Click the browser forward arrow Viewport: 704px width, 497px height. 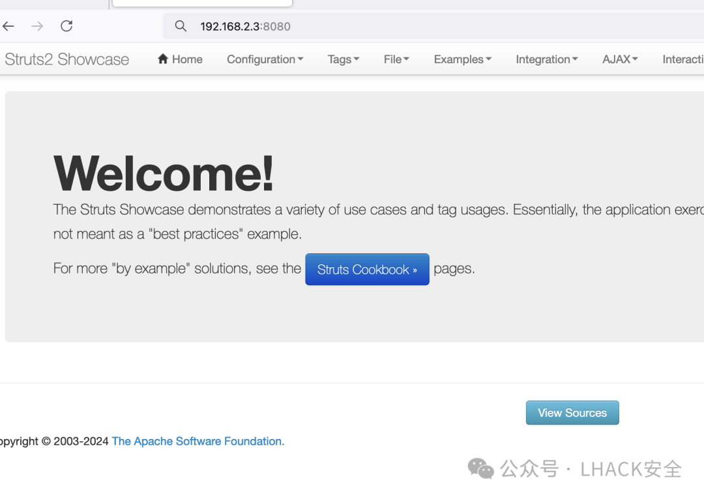click(x=37, y=26)
